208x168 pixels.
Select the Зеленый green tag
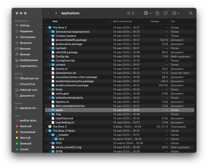(24, 144)
